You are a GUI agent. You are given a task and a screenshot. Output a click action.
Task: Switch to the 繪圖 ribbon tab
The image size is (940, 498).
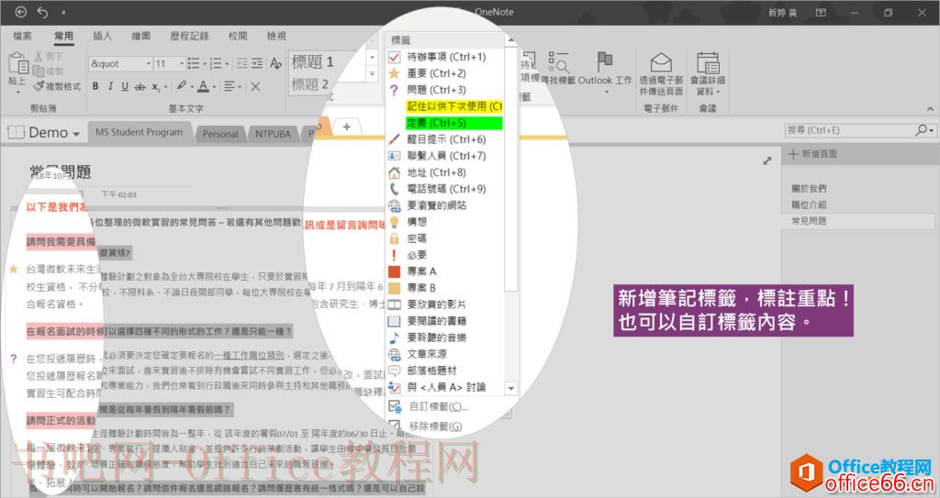(x=140, y=36)
